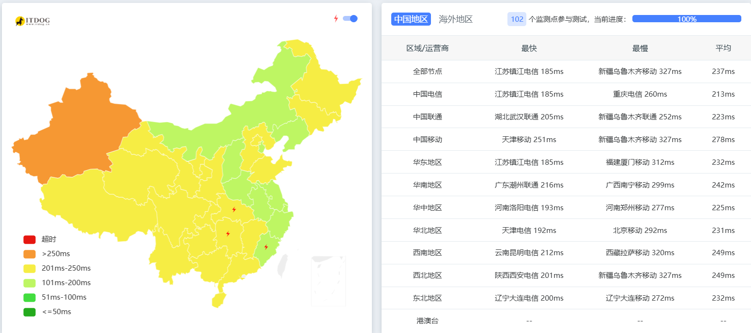Screen dimensions: 751x333
Task: Click the 225ms average for 华中地区
Action: coord(723,208)
